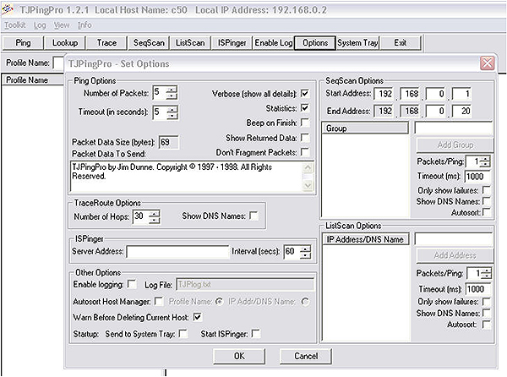Screen dimensions: 507x377
Task: Toggle Warn Before Deleting Current Host
Action: [197, 317]
